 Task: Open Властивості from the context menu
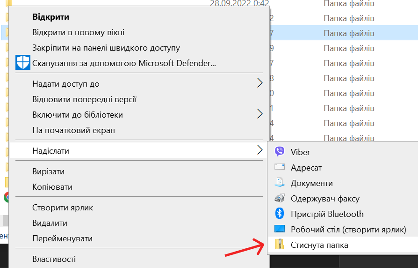(54, 259)
